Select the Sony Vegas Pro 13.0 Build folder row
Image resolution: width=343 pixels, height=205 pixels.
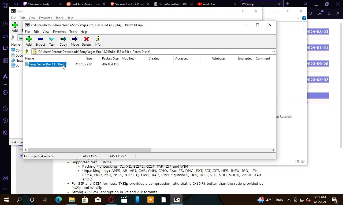(x=46, y=64)
